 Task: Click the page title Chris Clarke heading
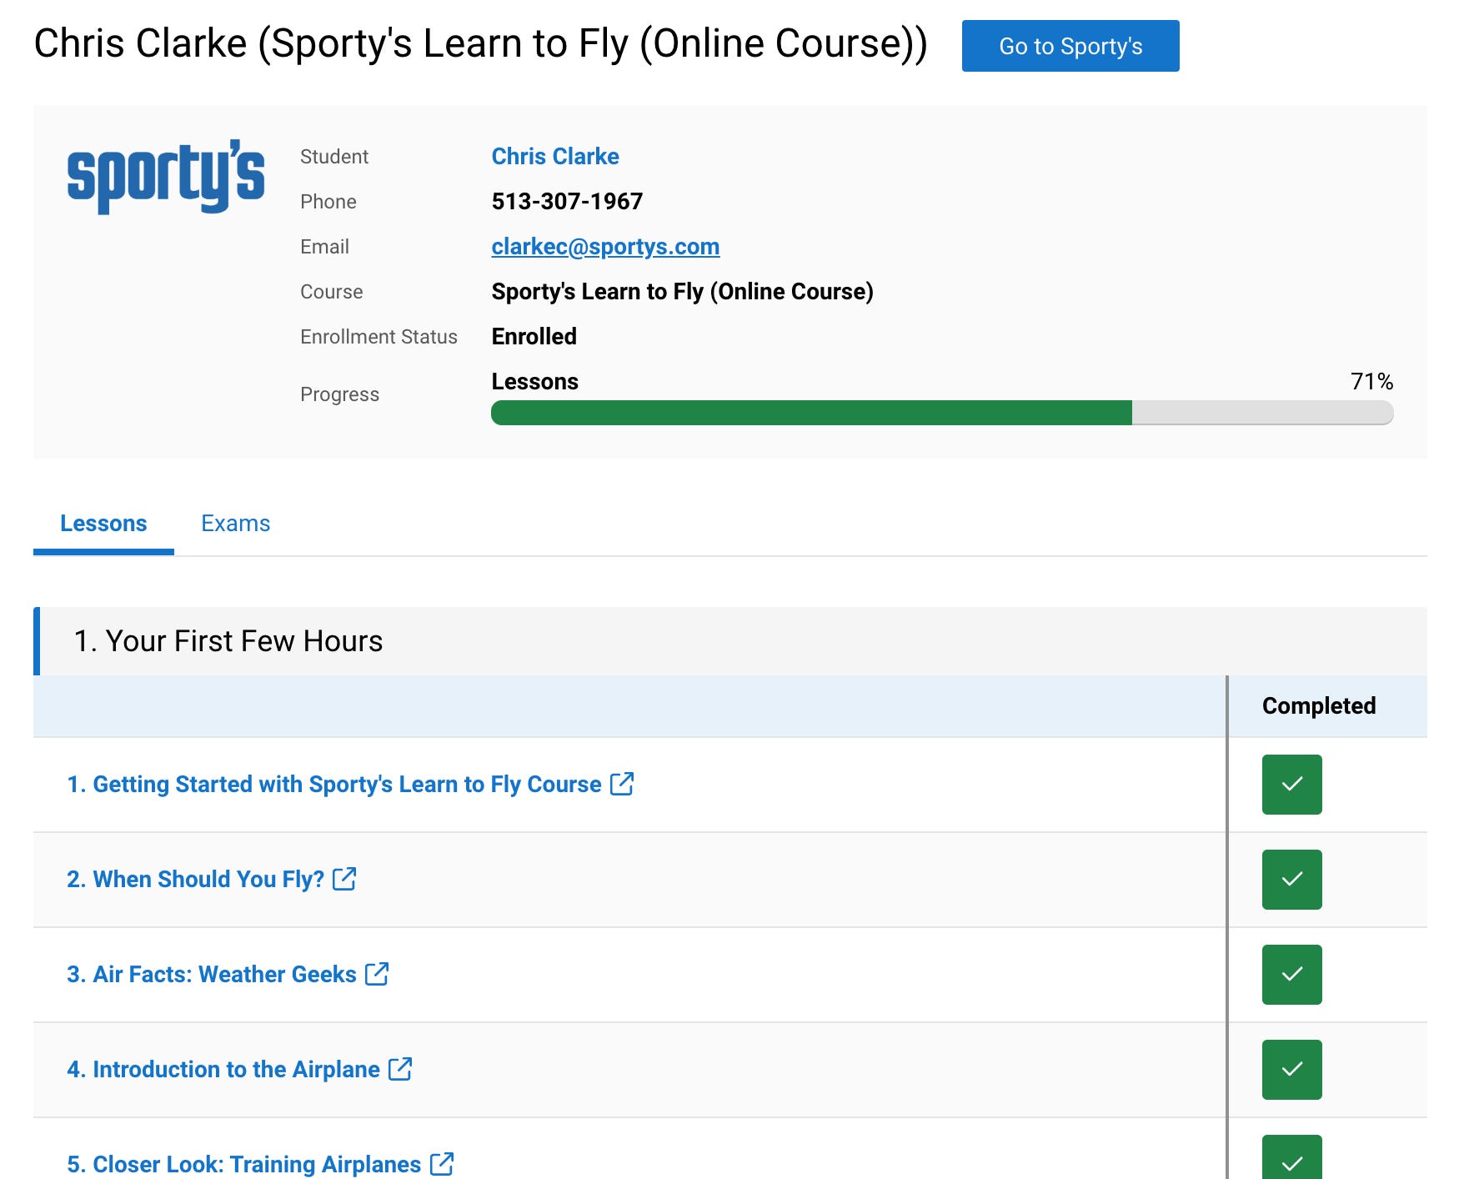point(480,44)
